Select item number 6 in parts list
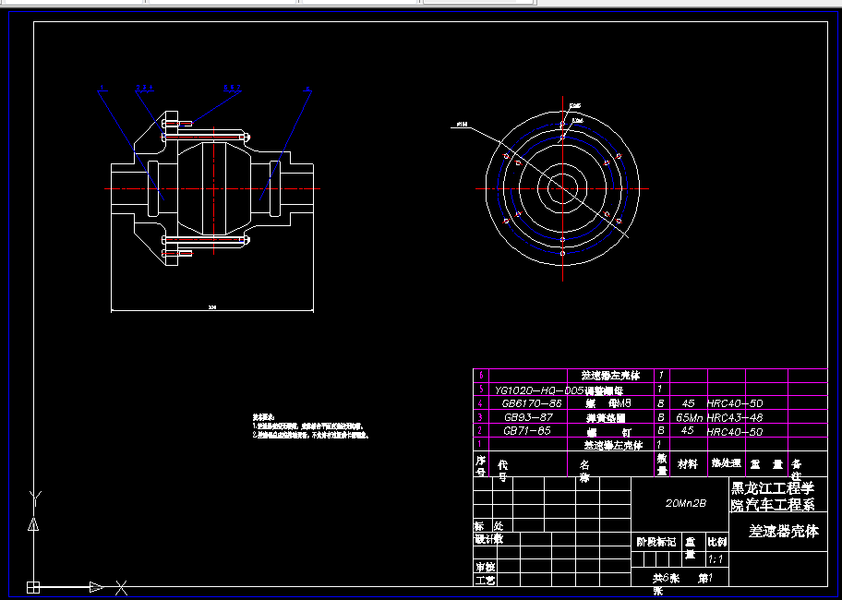The height and width of the screenshot is (600, 842). (x=481, y=376)
